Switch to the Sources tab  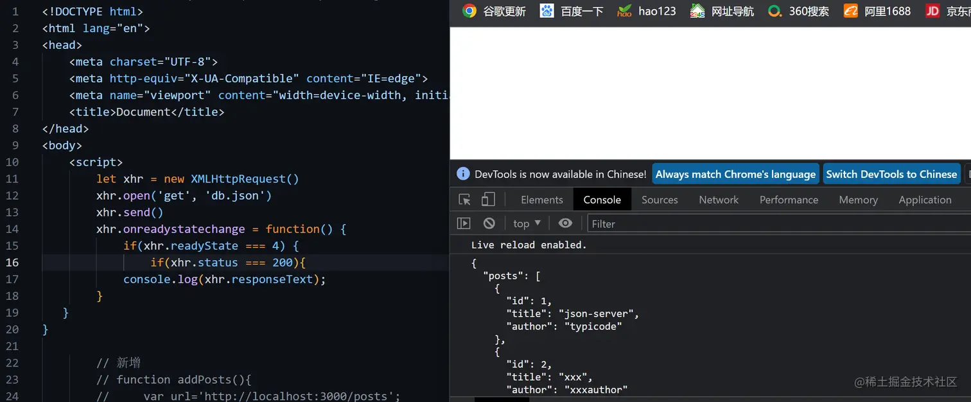(660, 200)
